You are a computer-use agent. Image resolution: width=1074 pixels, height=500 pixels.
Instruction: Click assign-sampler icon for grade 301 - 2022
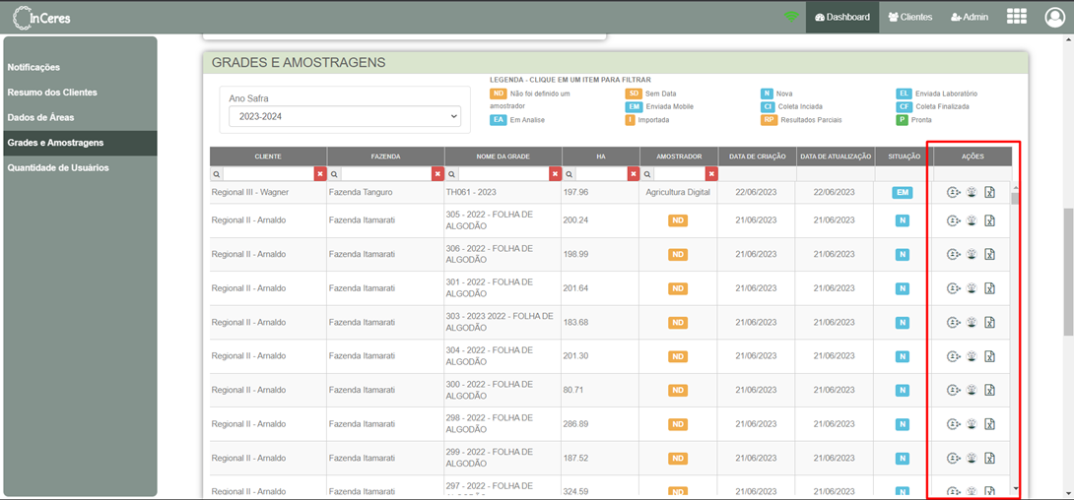pyautogui.click(x=953, y=288)
